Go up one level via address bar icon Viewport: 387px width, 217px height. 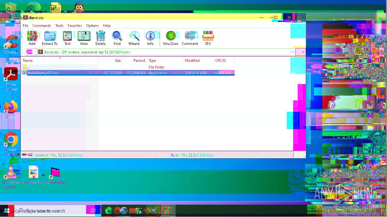30,52
